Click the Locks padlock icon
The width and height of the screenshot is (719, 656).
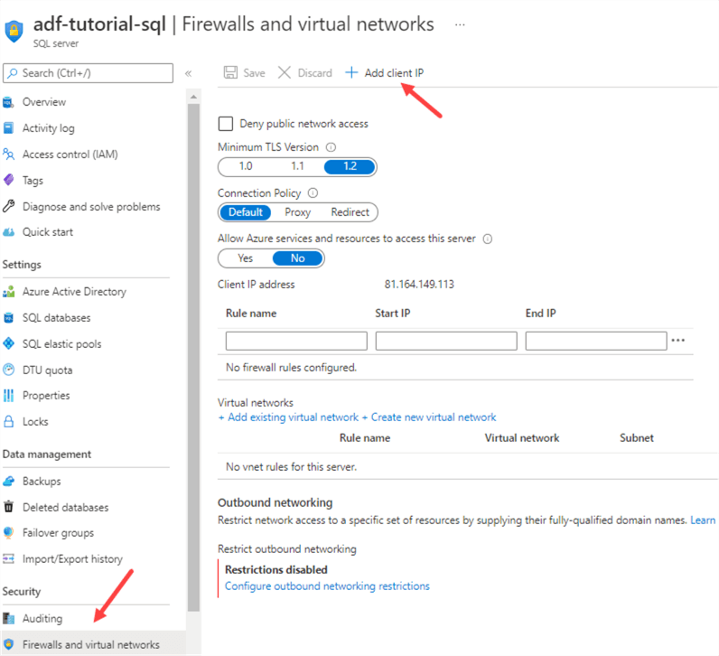(8, 422)
